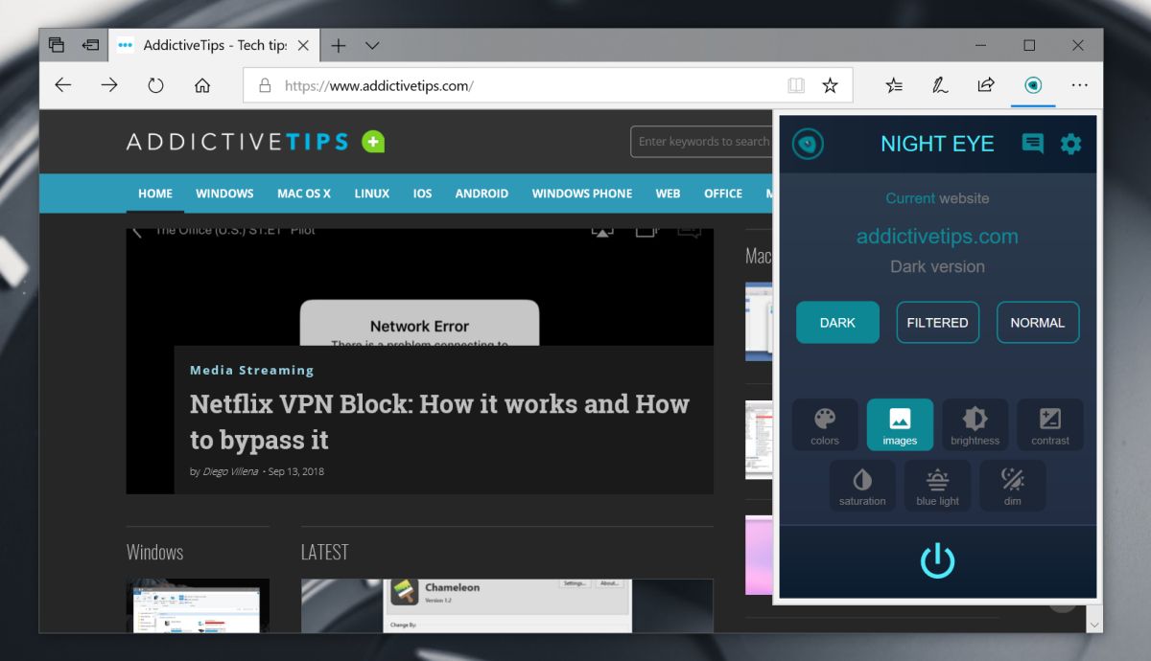Click the page scrollbar down arrow
This screenshot has width=1151, height=661.
1094,624
